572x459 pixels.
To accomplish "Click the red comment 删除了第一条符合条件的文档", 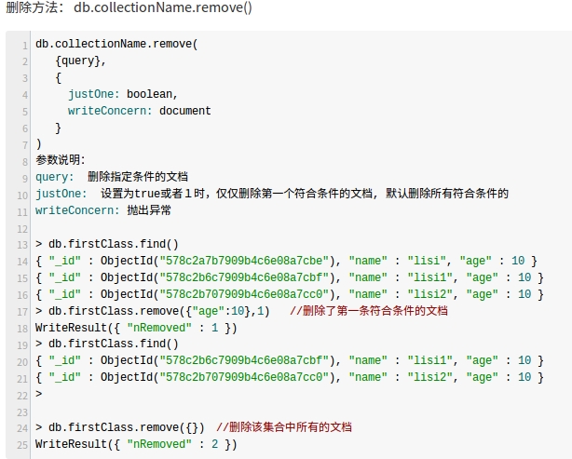I will [x=369, y=311].
